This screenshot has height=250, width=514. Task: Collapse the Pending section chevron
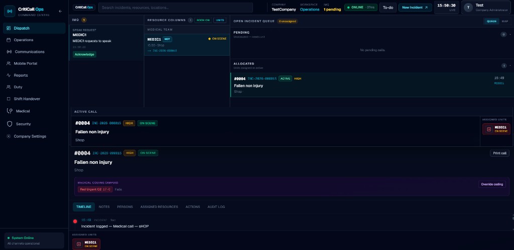pyautogui.click(x=510, y=35)
